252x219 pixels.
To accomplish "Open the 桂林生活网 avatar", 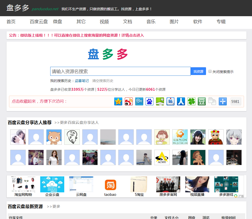I will (180, 137).
